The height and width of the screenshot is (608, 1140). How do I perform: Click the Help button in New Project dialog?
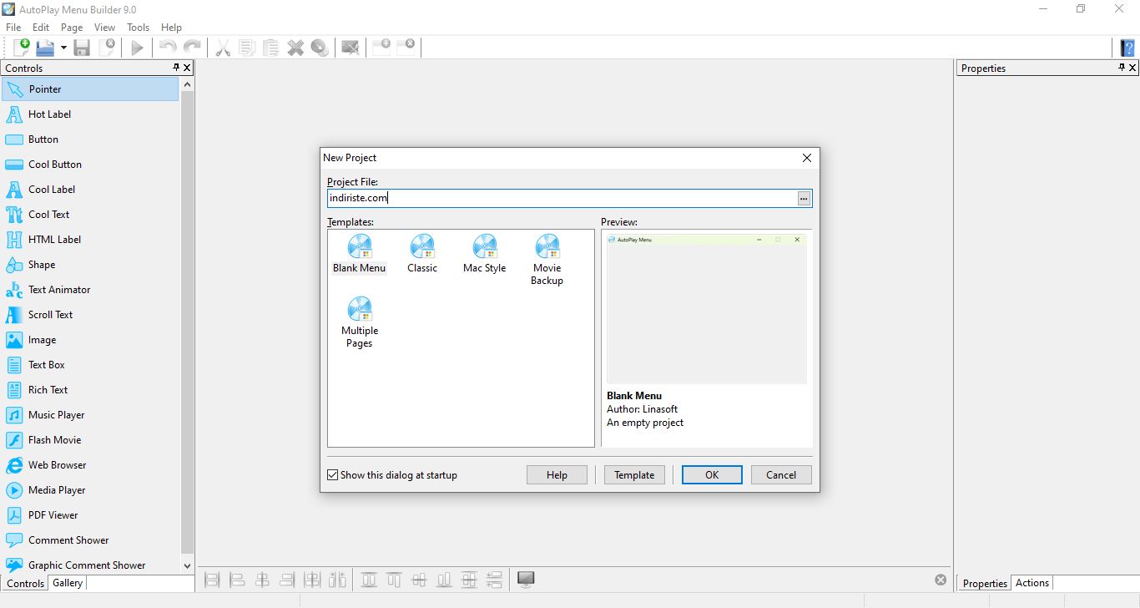point(557,475)
